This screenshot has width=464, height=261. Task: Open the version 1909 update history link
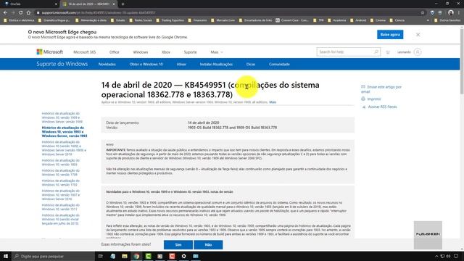[62, 117]
